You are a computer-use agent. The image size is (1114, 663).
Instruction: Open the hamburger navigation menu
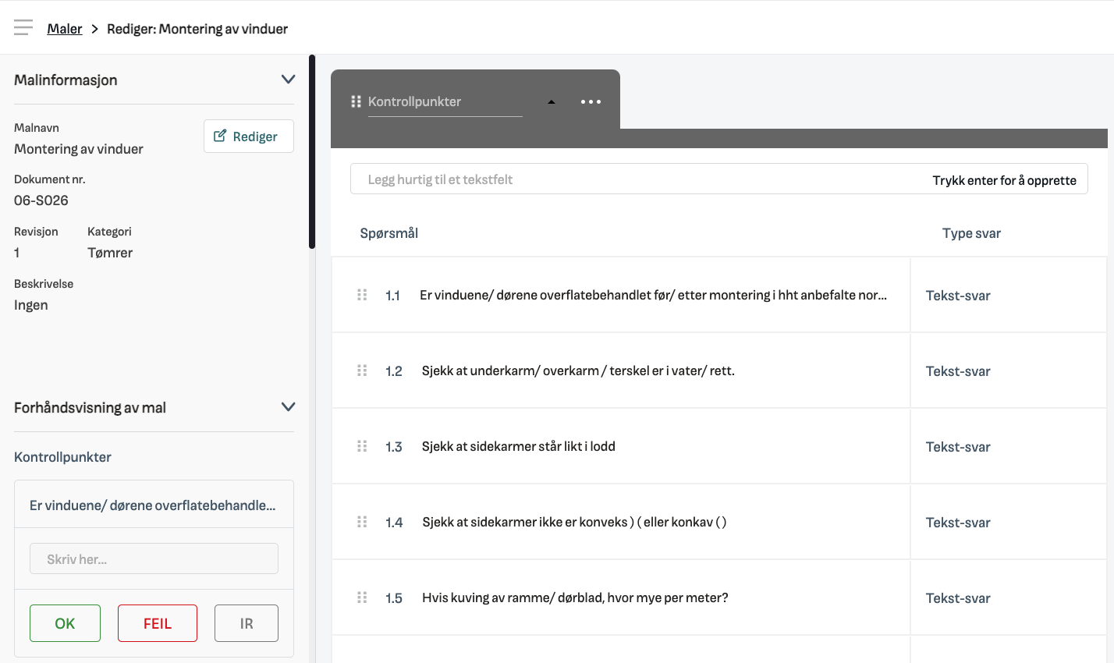pyautogui.click(x=23, y=28)
